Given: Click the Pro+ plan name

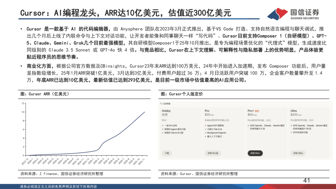Looking at the screenshot, I should coord(251,111).
